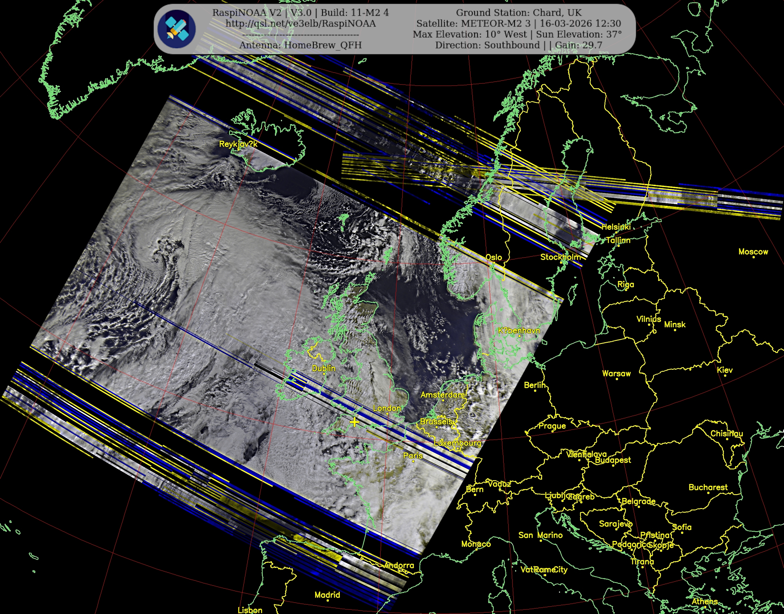The height and width of the screenshot is (614, 784).
Task: Select the Moscow city label
Action: [753, 252]
